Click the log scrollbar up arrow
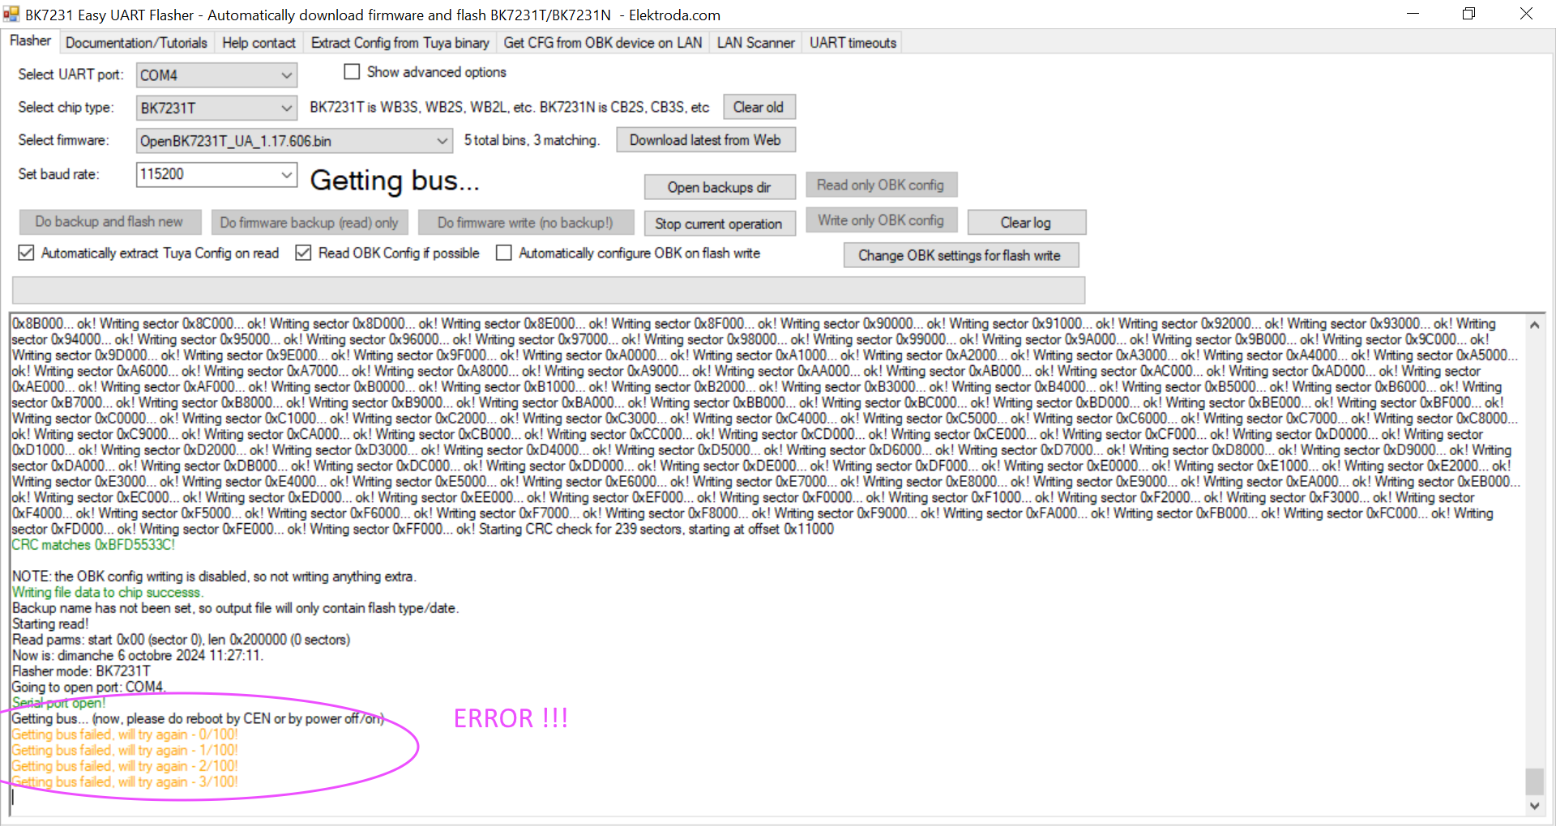The image size is (1556, 826). pyautogui.click(x=1534, y=325)
